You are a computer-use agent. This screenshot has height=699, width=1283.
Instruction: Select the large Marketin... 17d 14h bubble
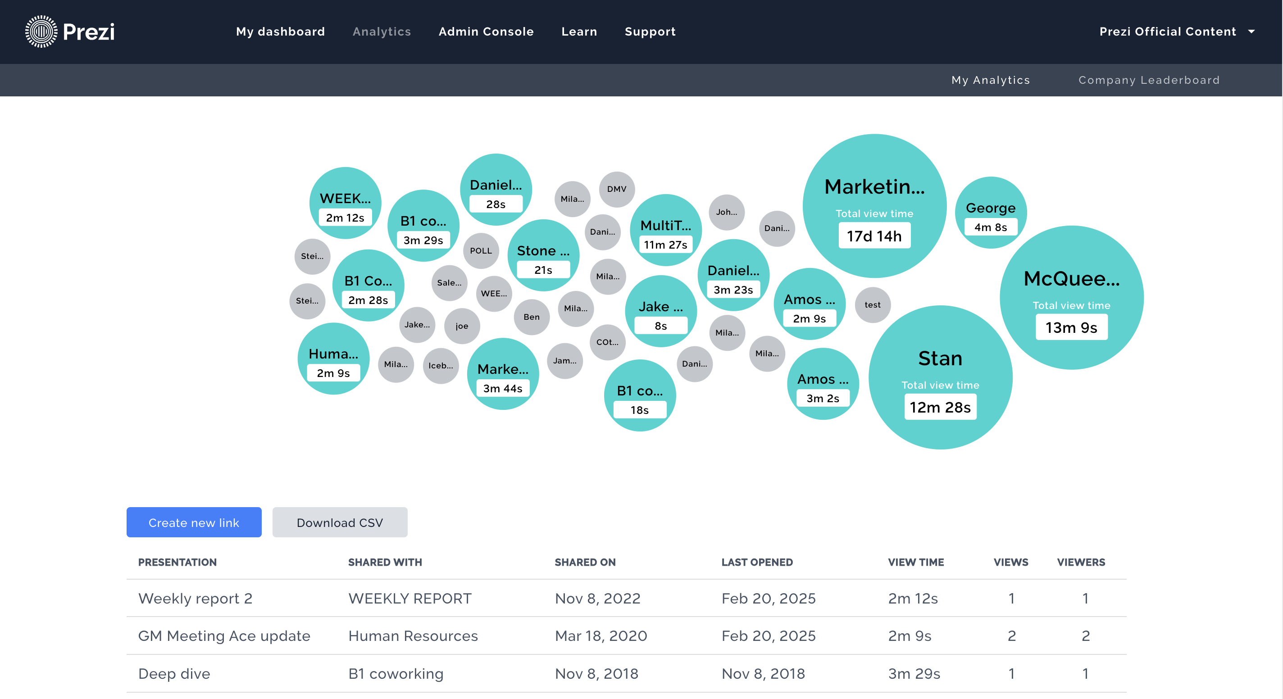click(874, 206)
